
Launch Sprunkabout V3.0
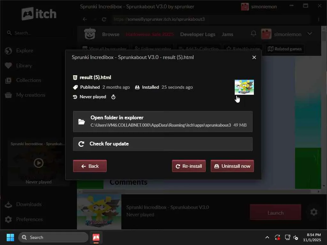(276, 212)
